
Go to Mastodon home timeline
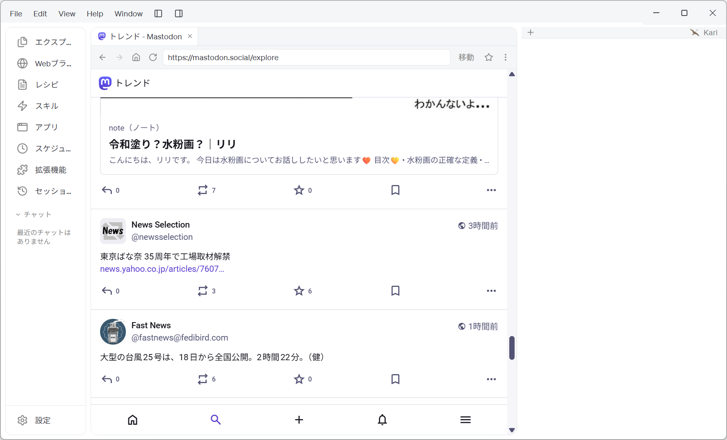point(132,420)
